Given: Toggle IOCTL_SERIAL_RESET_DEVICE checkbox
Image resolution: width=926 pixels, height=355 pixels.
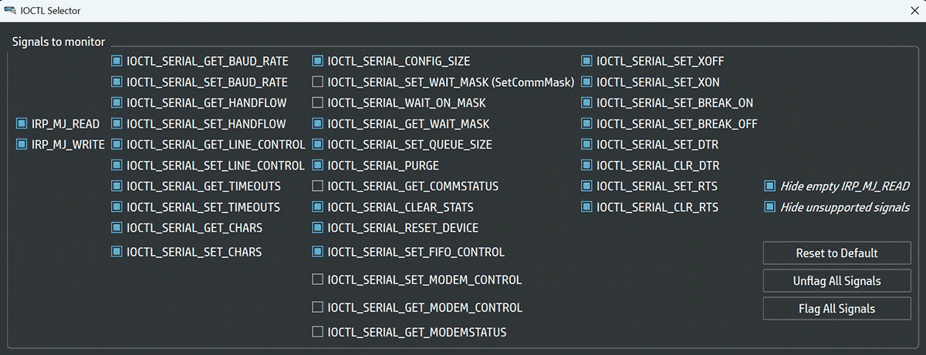Looking at the screenshot, I should click(318, 228).
